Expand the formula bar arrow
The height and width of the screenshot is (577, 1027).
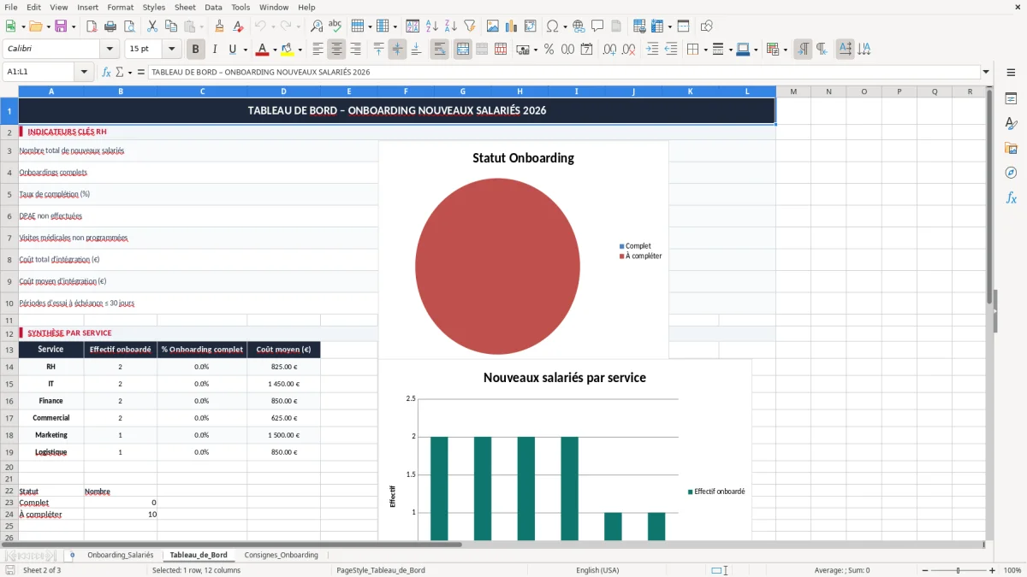click(x=986, y=72)
